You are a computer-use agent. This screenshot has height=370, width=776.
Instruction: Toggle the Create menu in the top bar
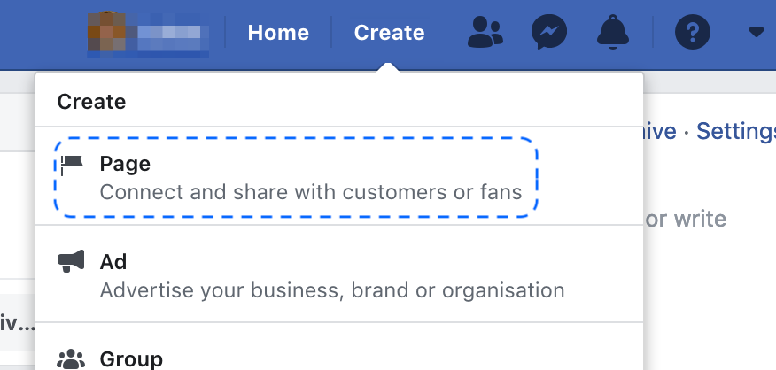389,33
